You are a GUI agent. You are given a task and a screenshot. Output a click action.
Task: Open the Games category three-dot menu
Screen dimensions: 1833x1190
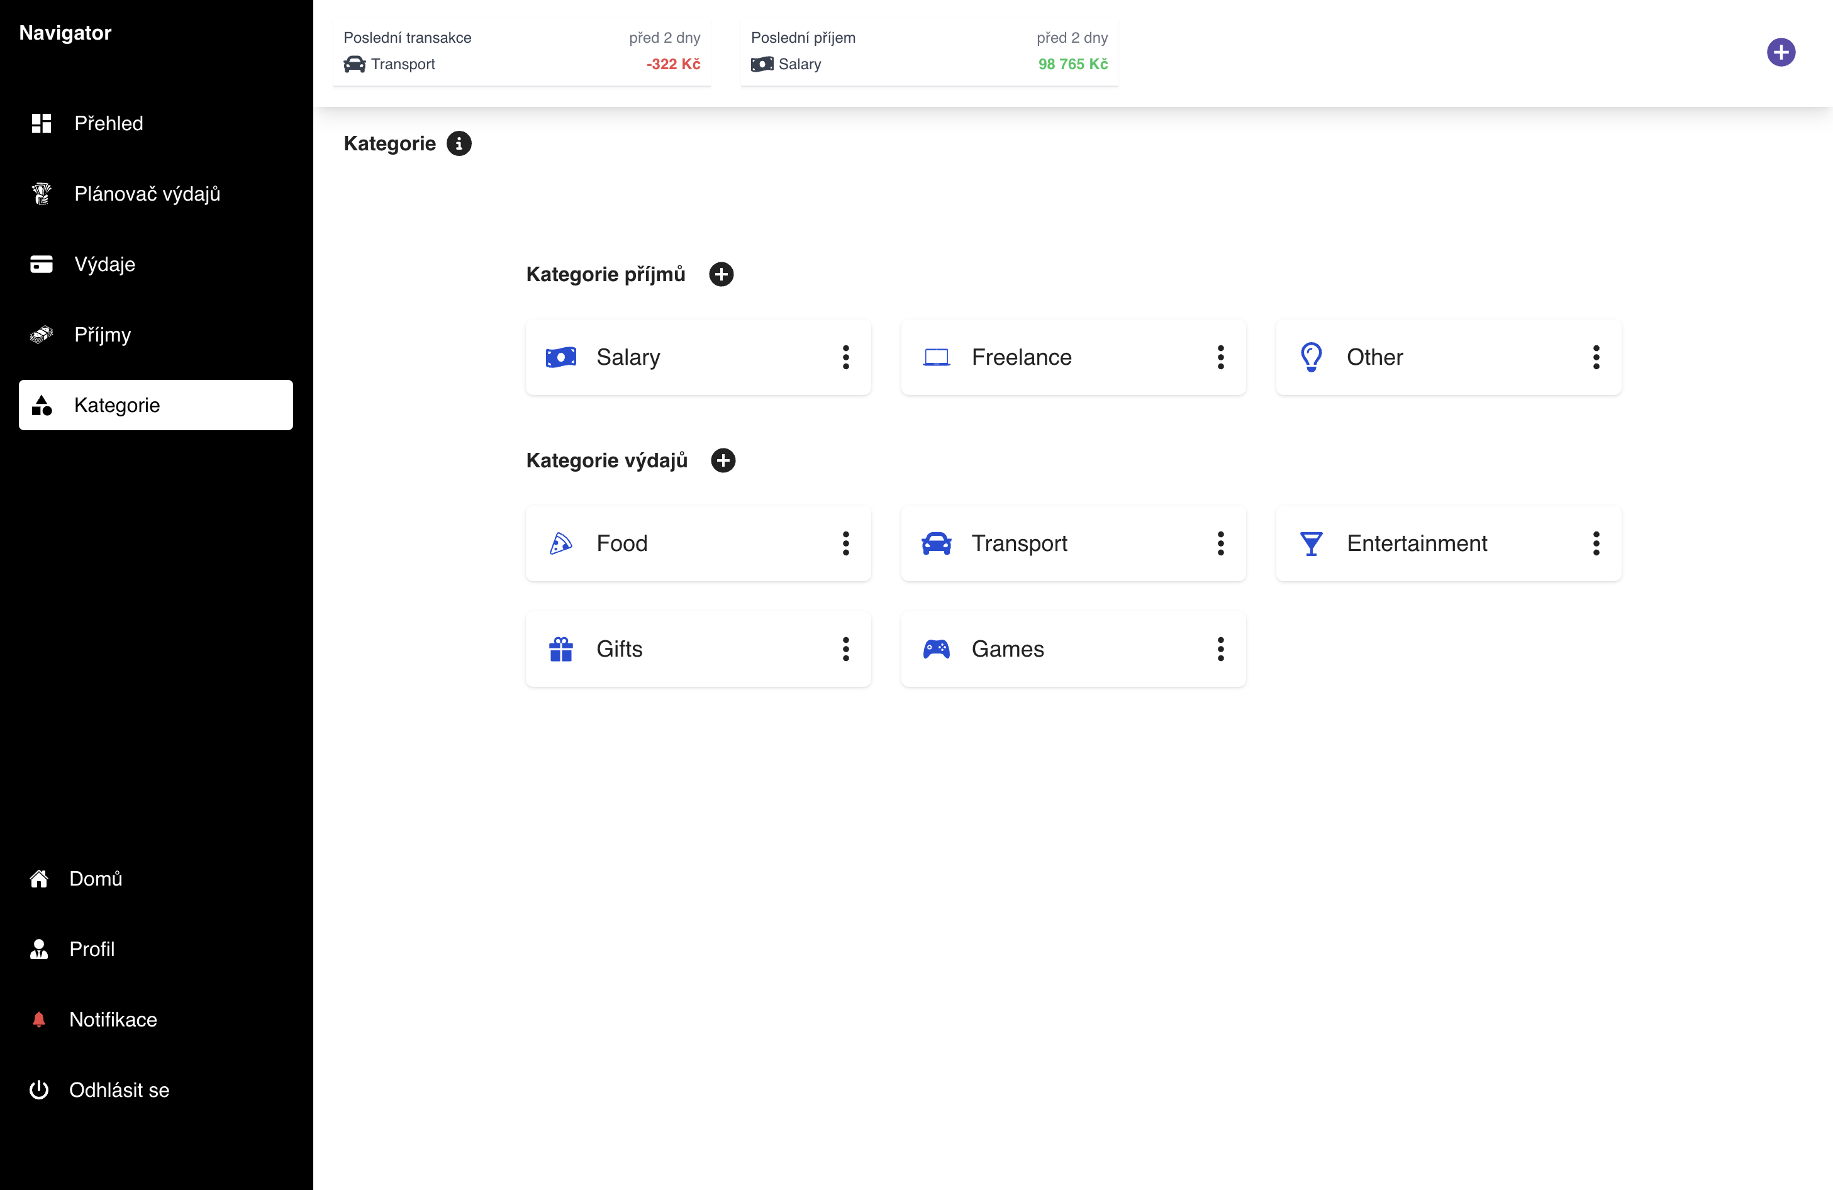[1220, 649]
